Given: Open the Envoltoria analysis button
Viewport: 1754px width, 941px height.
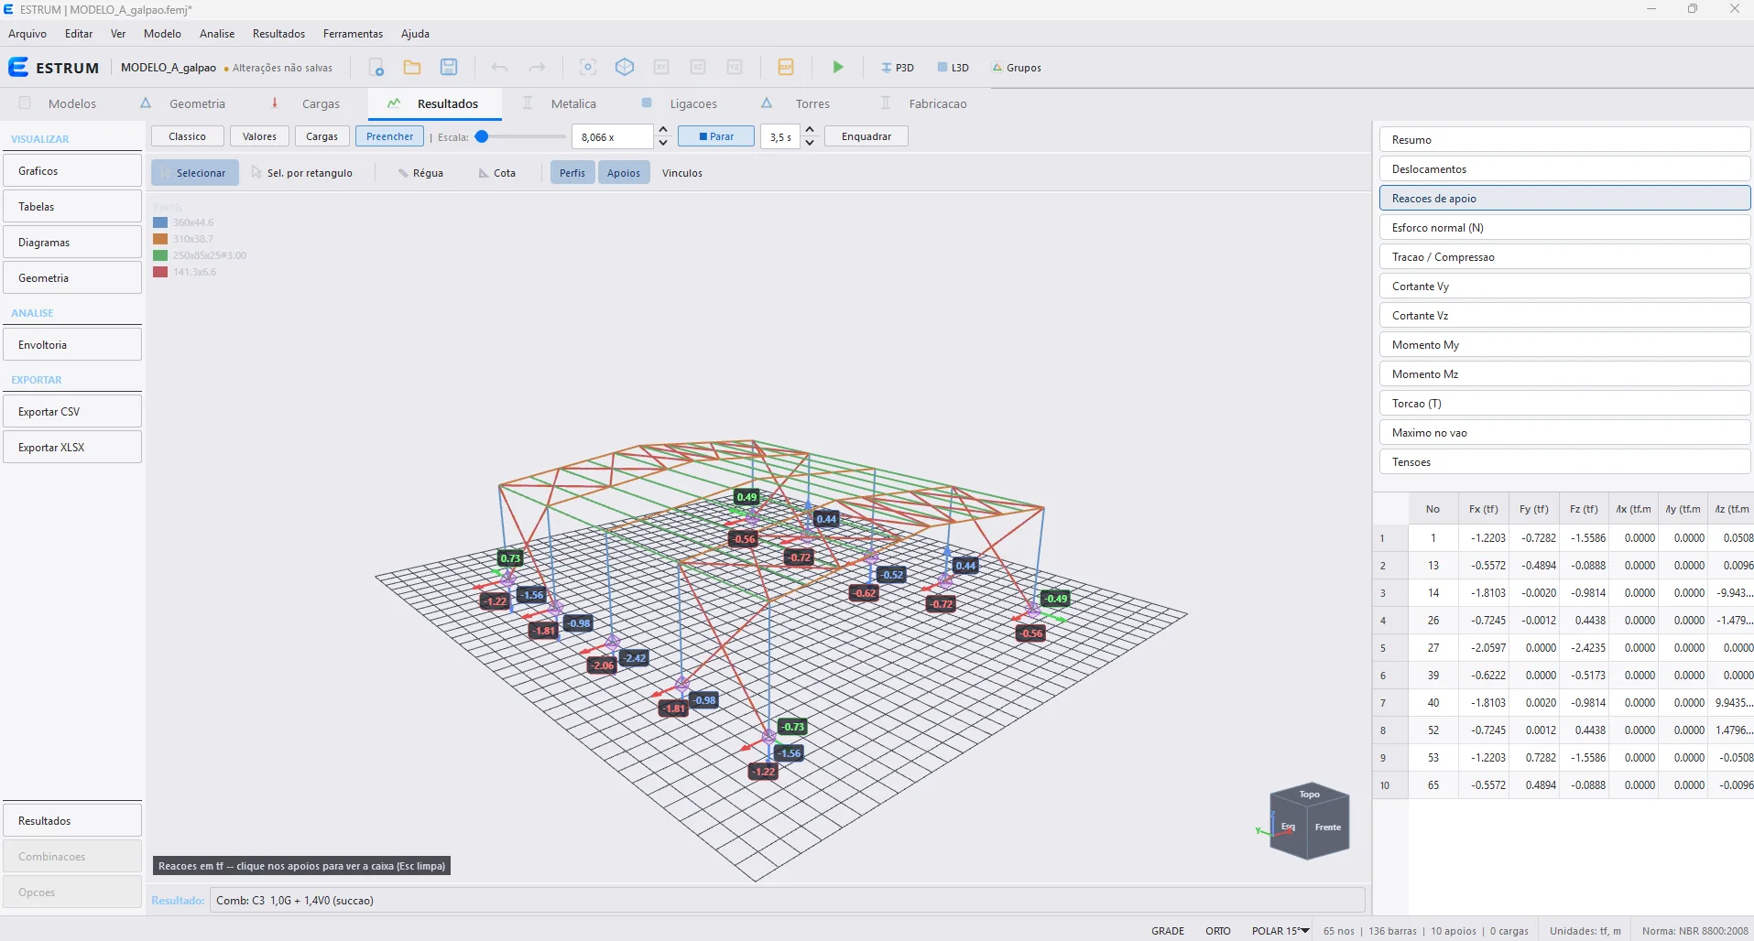Looking at the screenshot, I should 72,345.
